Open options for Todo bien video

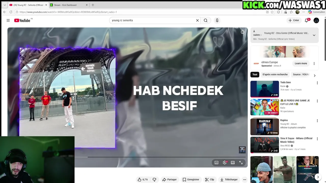(x=317, y=83)
